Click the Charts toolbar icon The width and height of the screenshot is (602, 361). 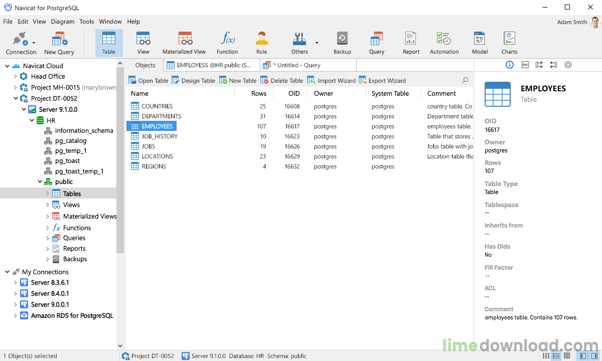(509, 43)
